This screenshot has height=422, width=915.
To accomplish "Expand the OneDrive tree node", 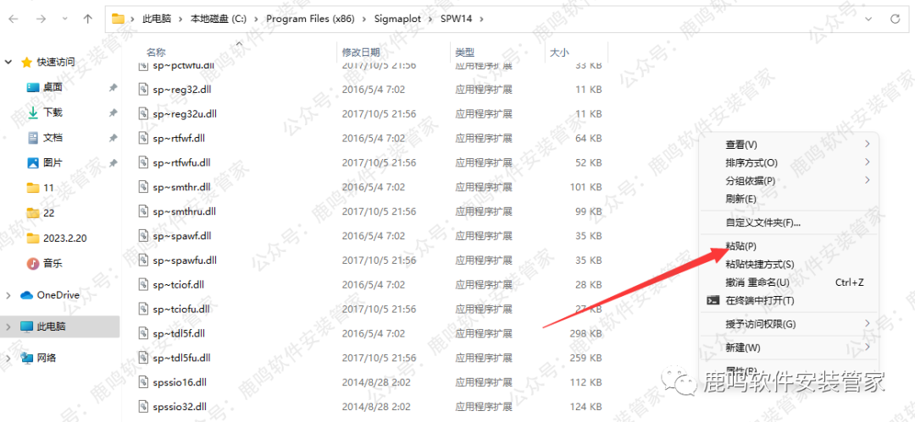I will pyautogui.click(x=8, y=295).
